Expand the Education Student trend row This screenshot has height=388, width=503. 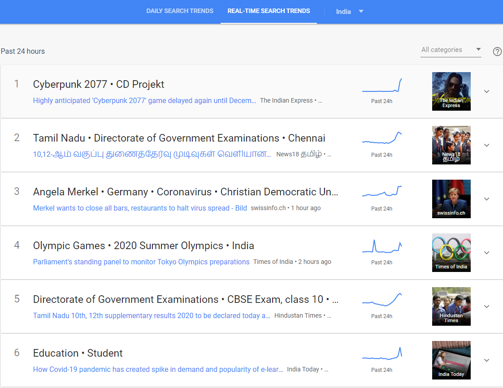(487, 360)
